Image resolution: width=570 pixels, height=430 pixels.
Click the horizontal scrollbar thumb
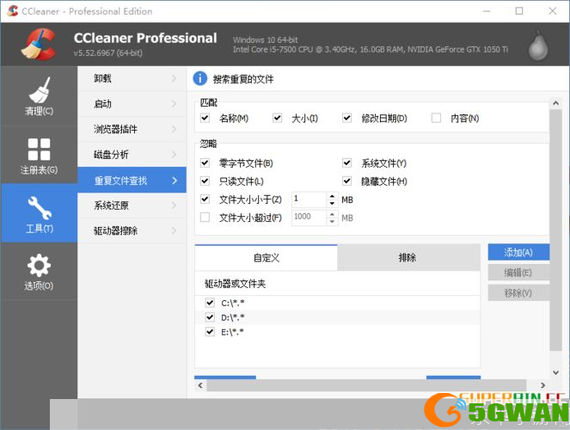click(366, 385)
